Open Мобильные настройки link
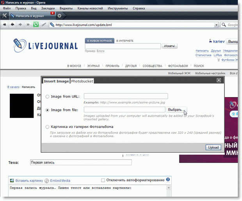 pos(210,73)
